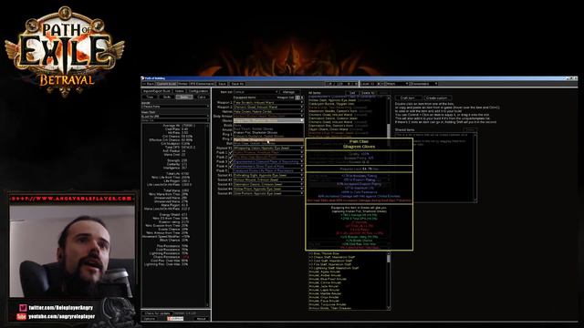The width and height of the screenshot is (584, 328).
Task: Go back with the Back button
Action: 148,84
